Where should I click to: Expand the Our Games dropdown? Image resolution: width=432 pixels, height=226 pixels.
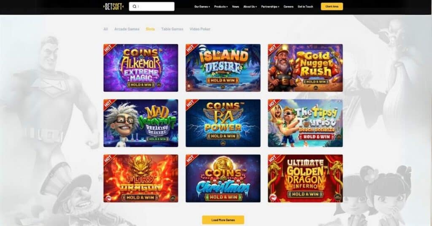click(202, 7)
